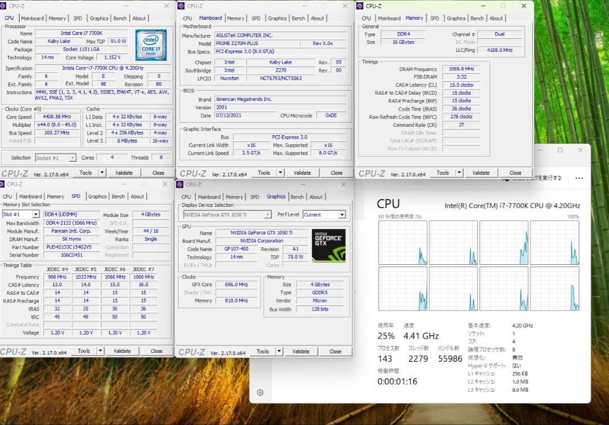Open the Memory tab in the Mainboard window
This screenshot has height=425, width=609.
point(236,17)
